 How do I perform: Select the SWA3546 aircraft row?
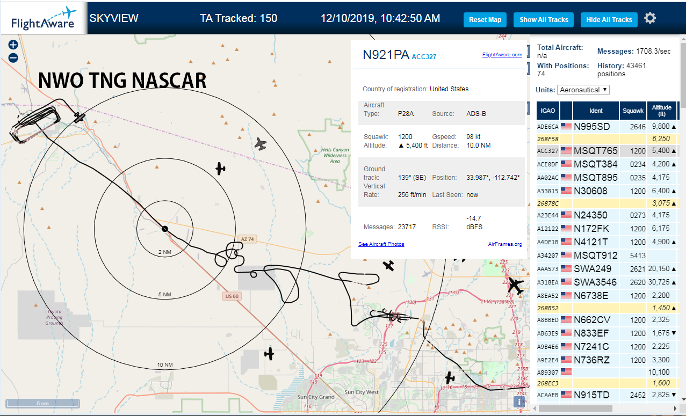[x=607, y=282]
